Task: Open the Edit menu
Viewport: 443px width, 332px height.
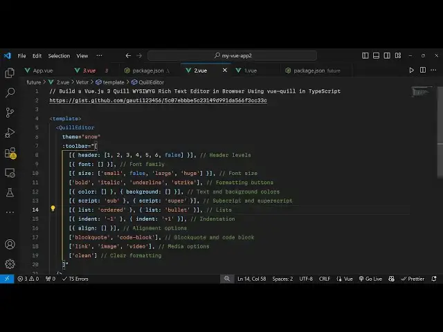Action: point(37,55)
